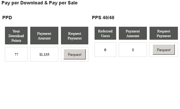Click the PPS payment amount $ cell
The image size is (180, 109).
point(133,50)
